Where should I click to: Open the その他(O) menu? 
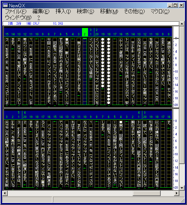pos(134,12)
